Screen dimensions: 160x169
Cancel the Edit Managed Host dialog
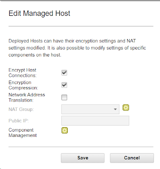click(x=132, y=158)
